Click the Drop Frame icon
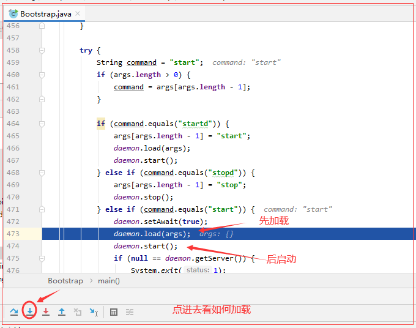 [78, 312]
